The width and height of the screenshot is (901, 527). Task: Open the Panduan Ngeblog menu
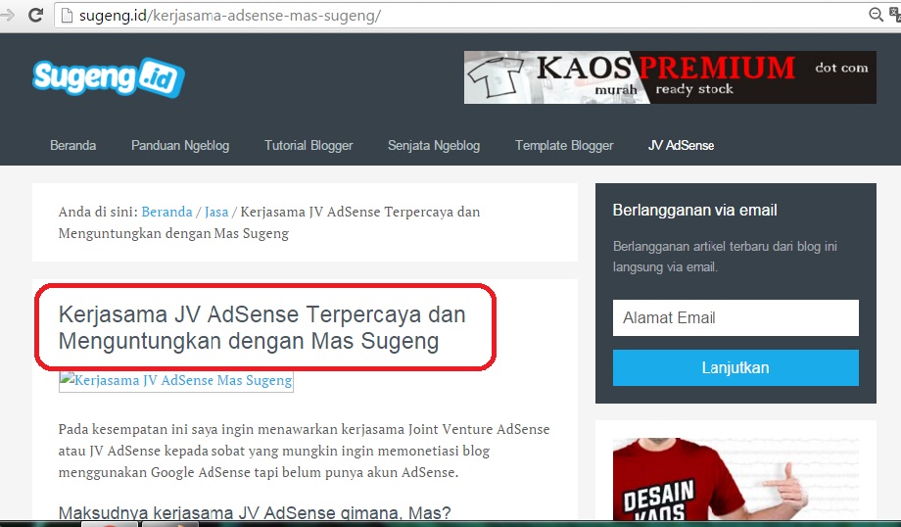180,145
